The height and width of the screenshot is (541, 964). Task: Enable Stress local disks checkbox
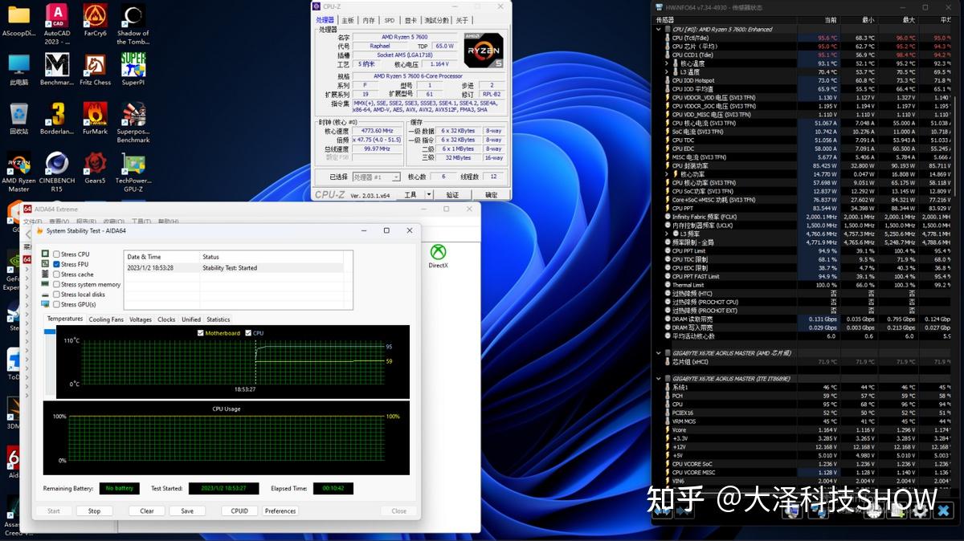click(x=56, y=295)
